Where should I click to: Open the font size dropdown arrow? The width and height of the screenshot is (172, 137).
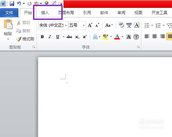click(x=84, y=25)
